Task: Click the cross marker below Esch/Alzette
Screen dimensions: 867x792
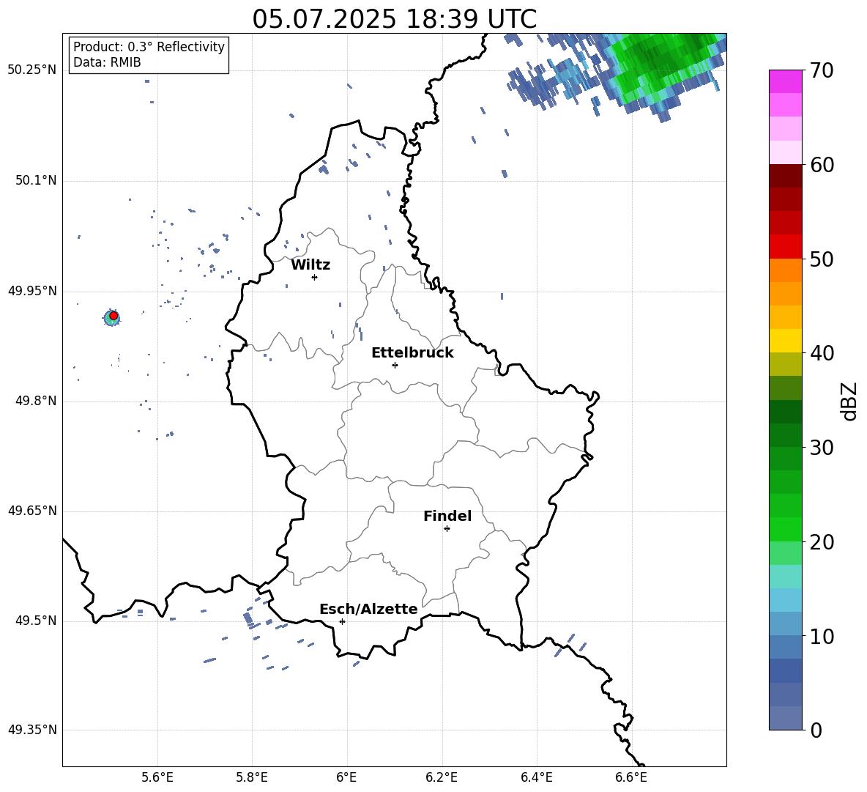Action: [x=342, y=621]
